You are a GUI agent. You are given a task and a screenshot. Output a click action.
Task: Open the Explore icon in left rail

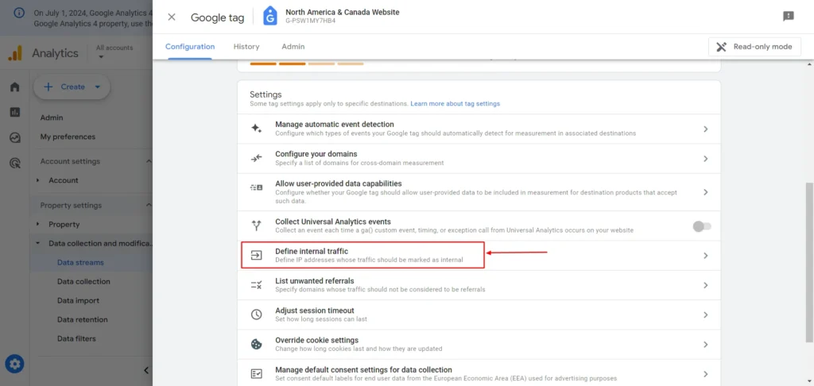point(14,137)
